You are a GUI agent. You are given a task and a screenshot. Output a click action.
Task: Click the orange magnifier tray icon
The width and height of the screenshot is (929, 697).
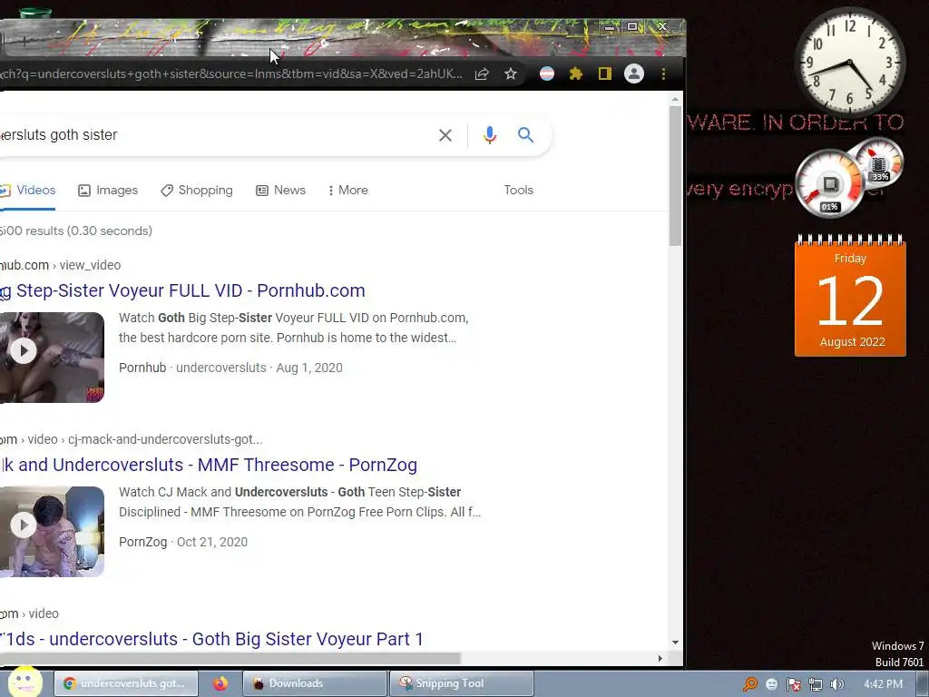click(750, 684)
